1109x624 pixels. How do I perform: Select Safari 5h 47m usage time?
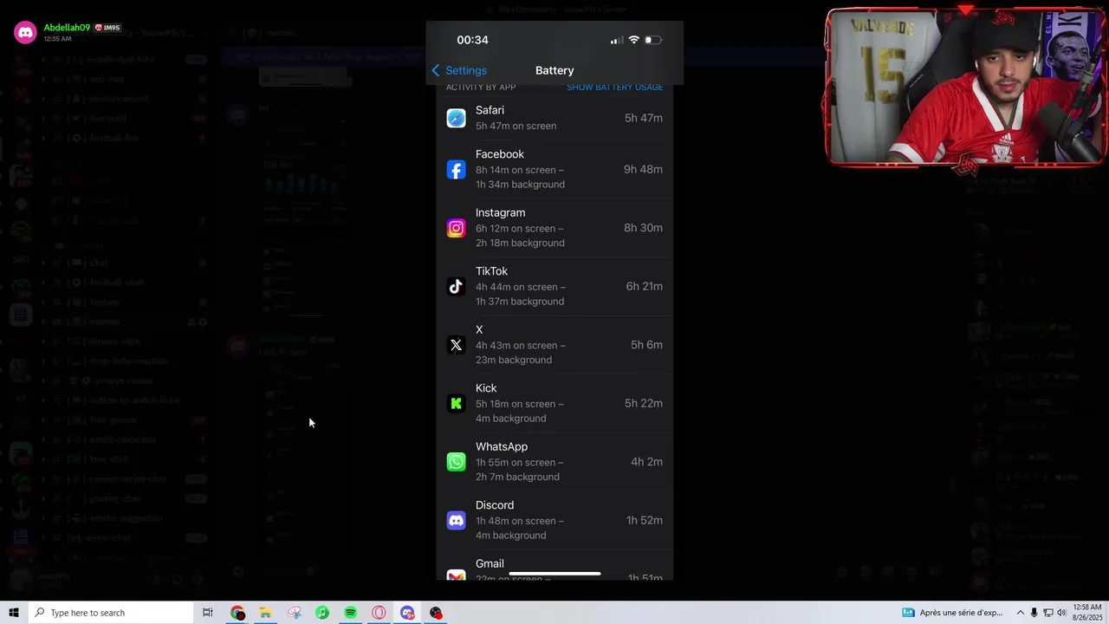click(644, 118)
